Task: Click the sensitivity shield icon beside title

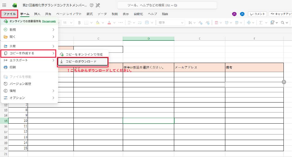Action: 91,5
